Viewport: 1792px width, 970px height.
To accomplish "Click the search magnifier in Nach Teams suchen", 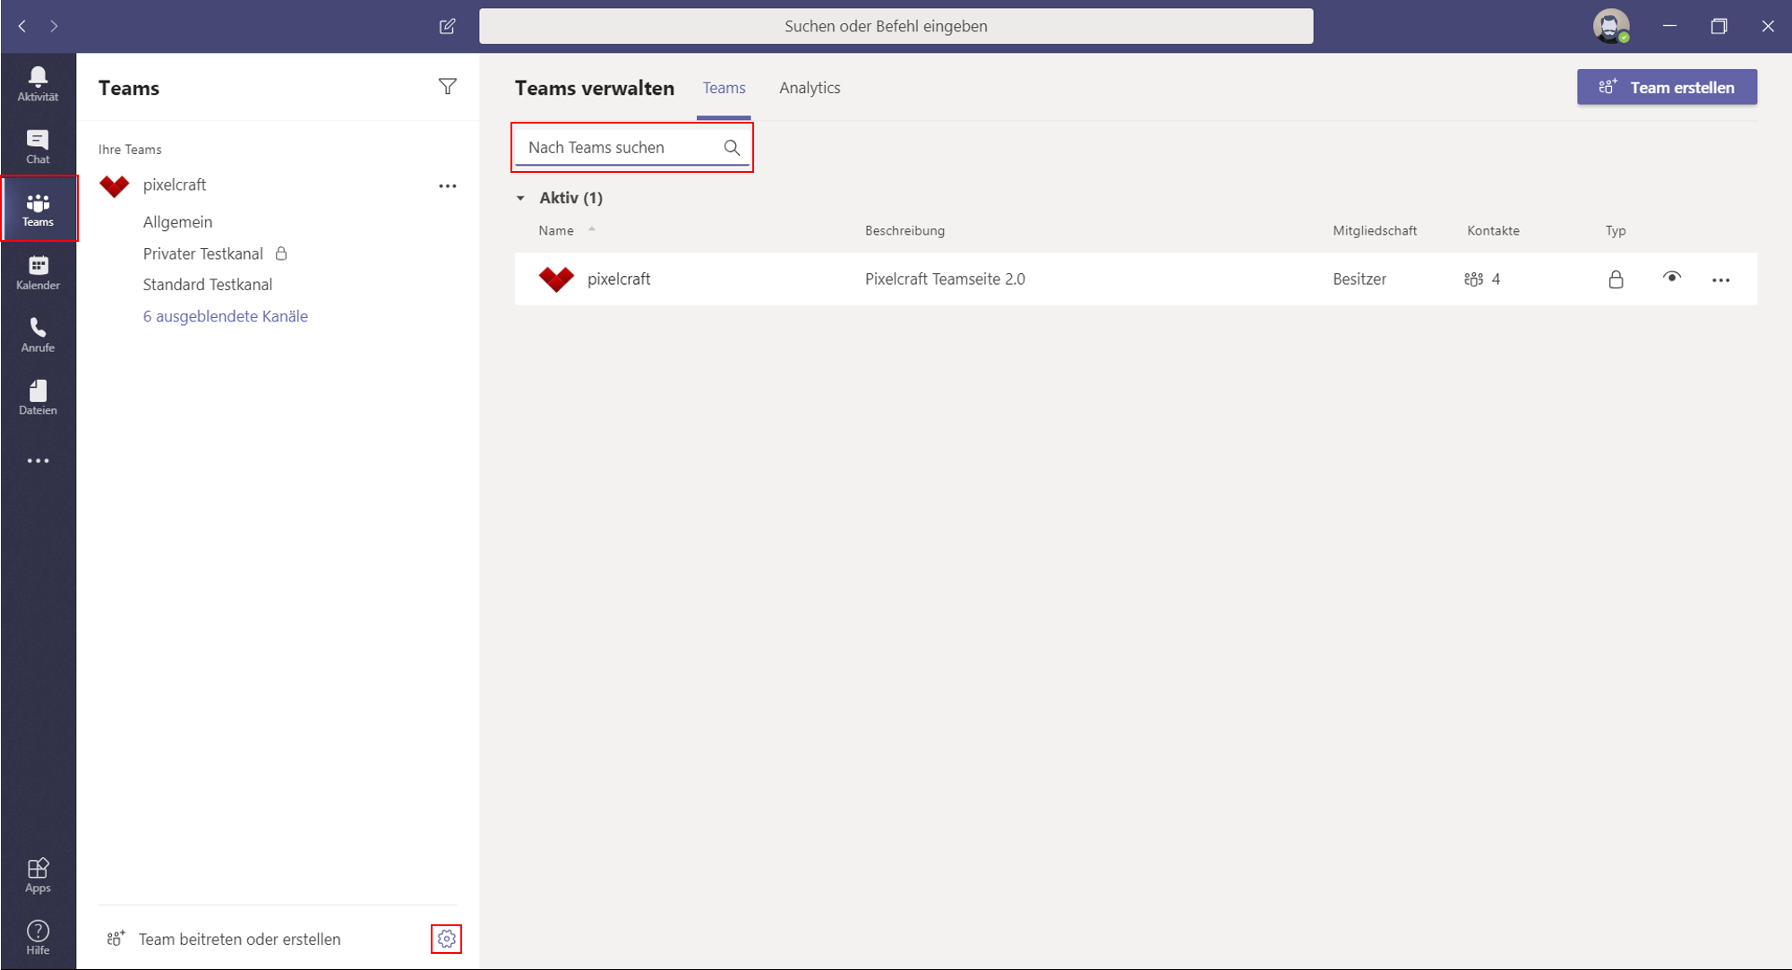I will click(x=732, y=148).
